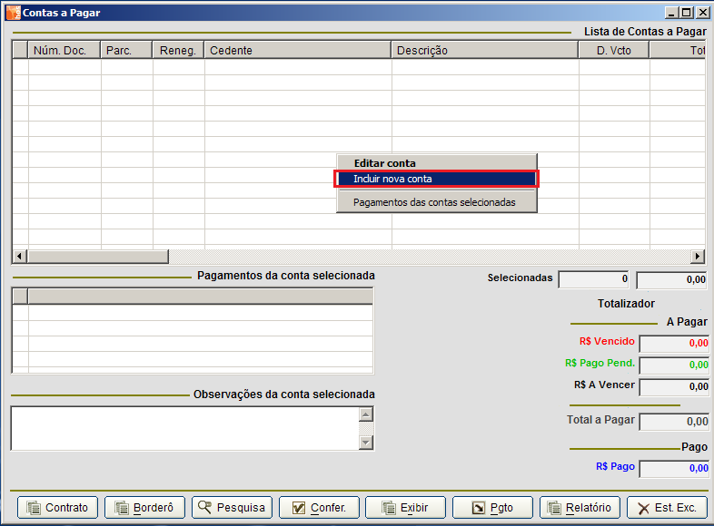The width and height of the screenshot is (714, 526).
Task: Click the Contrato button icon
Action: pyautogui.click(x=35, y=508)
